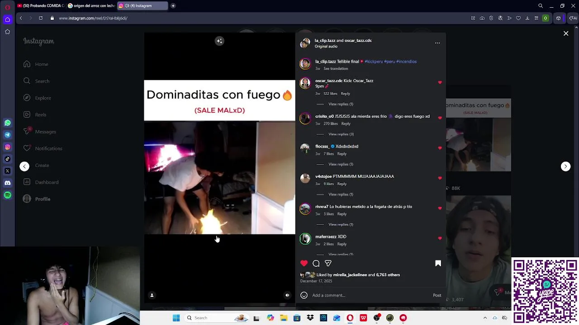579x325 pixels.
Task: Reply to crisito_o0's comment
Action: click(346, 124)
